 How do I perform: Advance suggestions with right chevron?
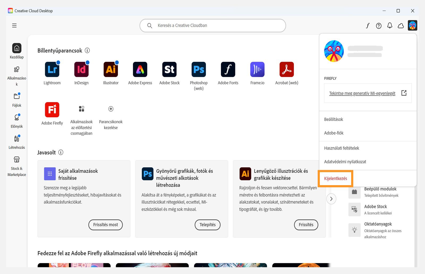[331, 199]
